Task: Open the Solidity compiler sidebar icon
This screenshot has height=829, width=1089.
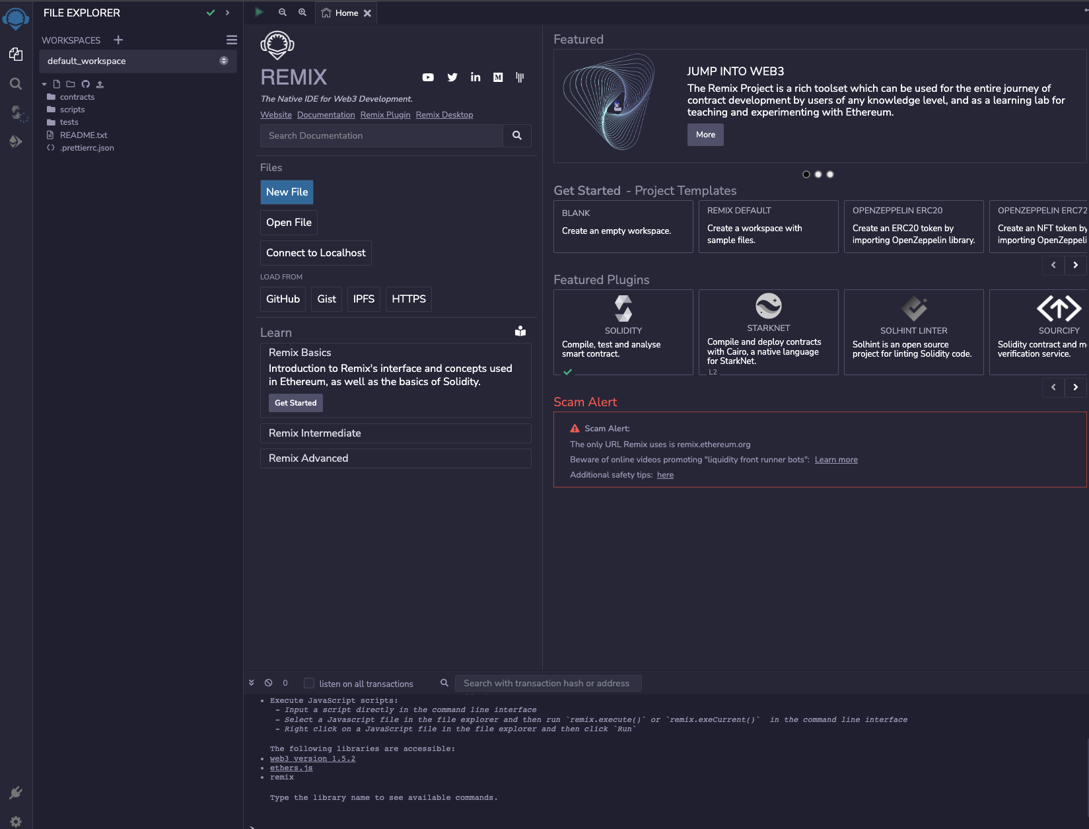Action: tap(17, 113)
